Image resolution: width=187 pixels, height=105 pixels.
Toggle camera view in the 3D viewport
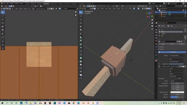152,26
